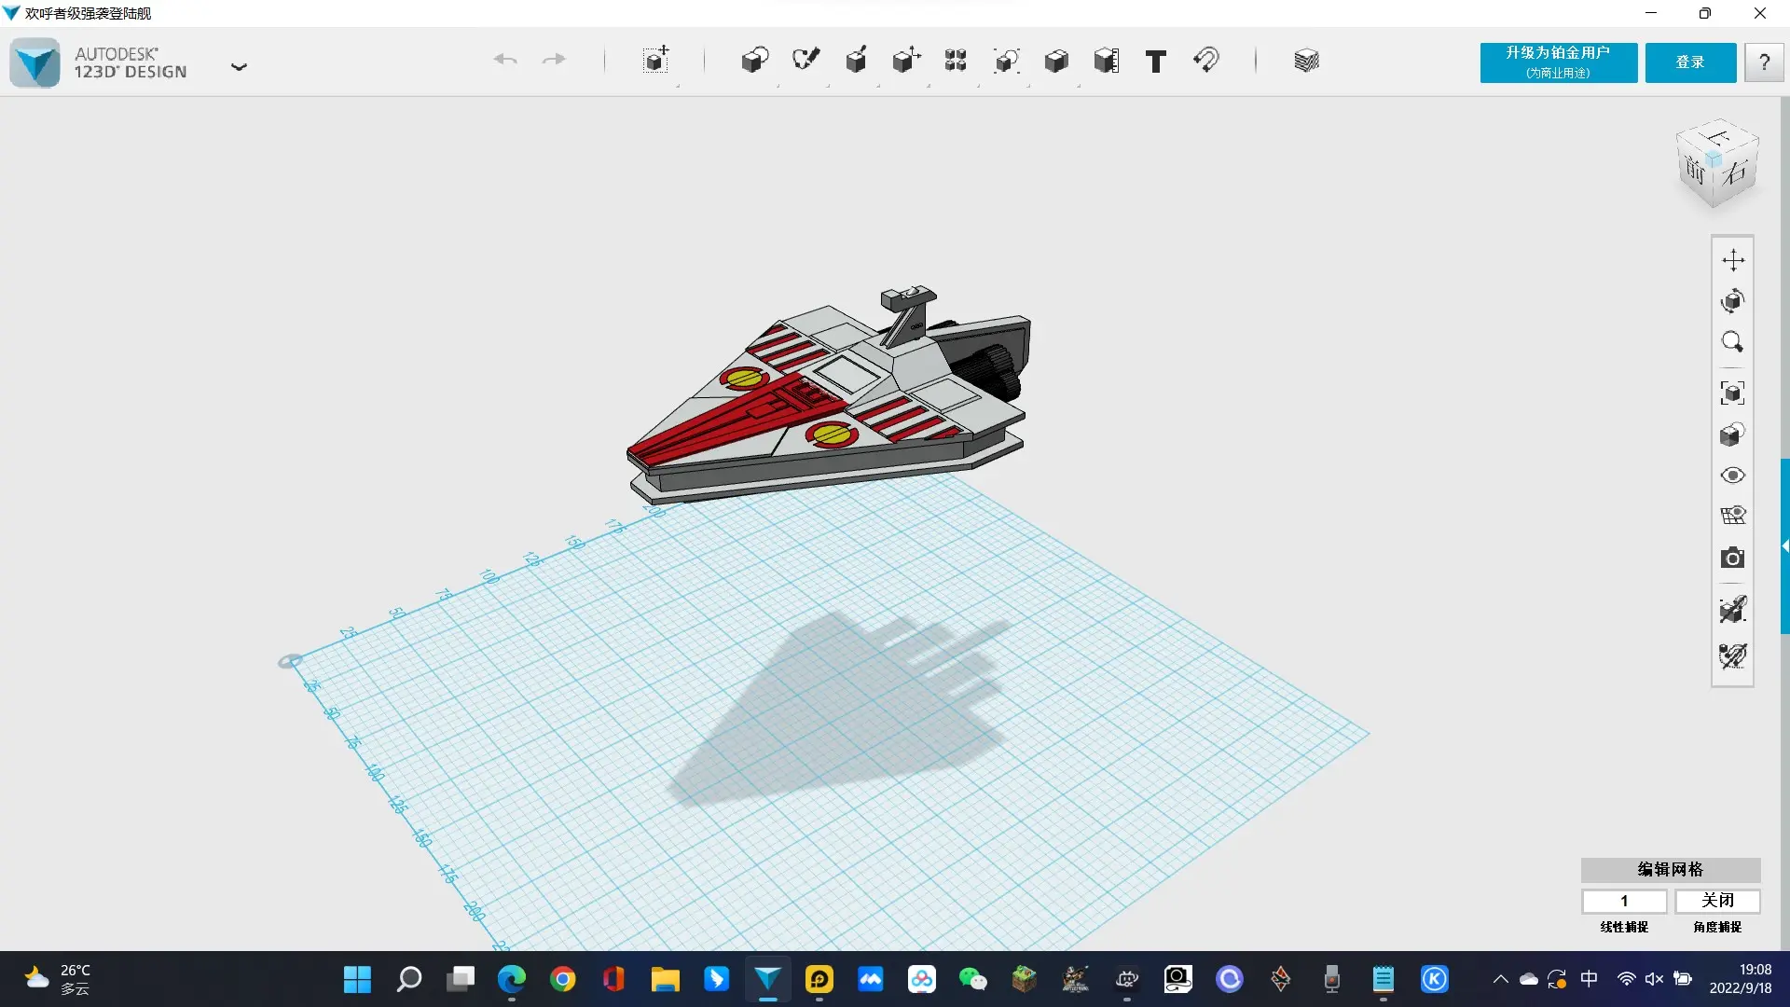Toggle perspective/orthographic view cube icon
The height and width of the screenshot is (1007, 1790).
tap(1733, 435)
